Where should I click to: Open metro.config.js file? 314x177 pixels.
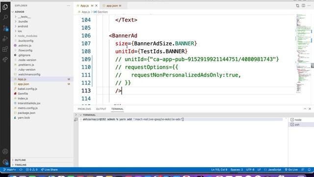coord(27,108)
